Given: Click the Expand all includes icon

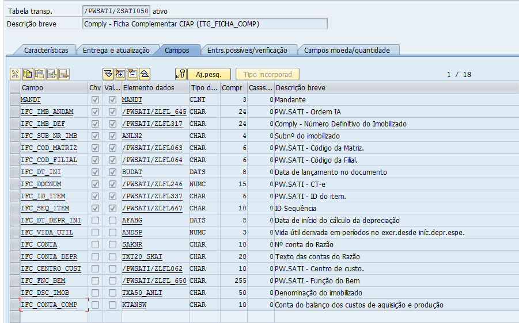Looking at the screenshot, I should pyautogui.click(x=108, y=74).
